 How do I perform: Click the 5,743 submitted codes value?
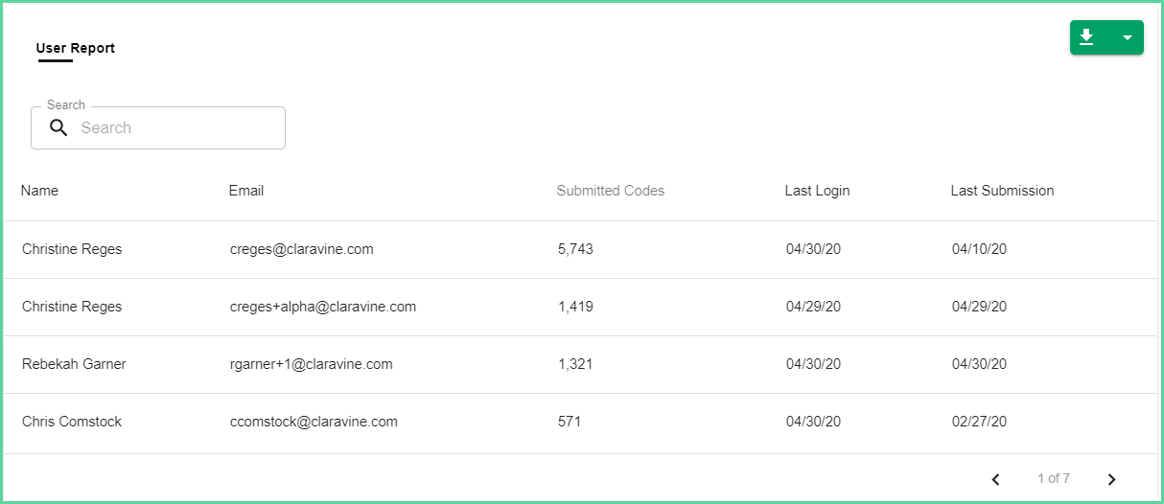(x=575, y=249)
